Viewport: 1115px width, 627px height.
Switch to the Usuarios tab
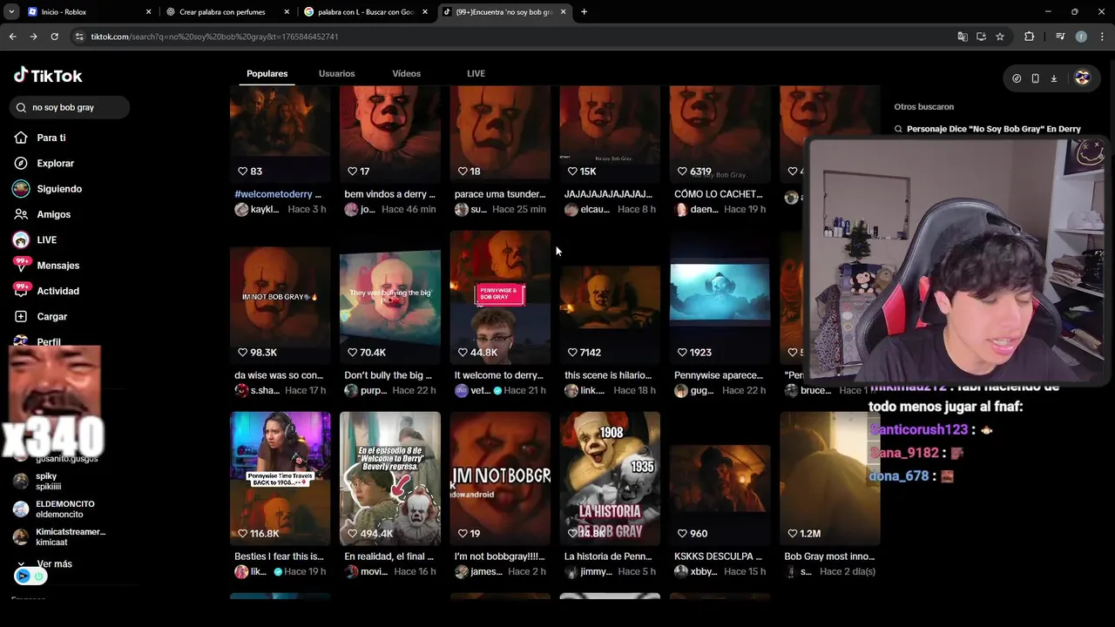336,73
